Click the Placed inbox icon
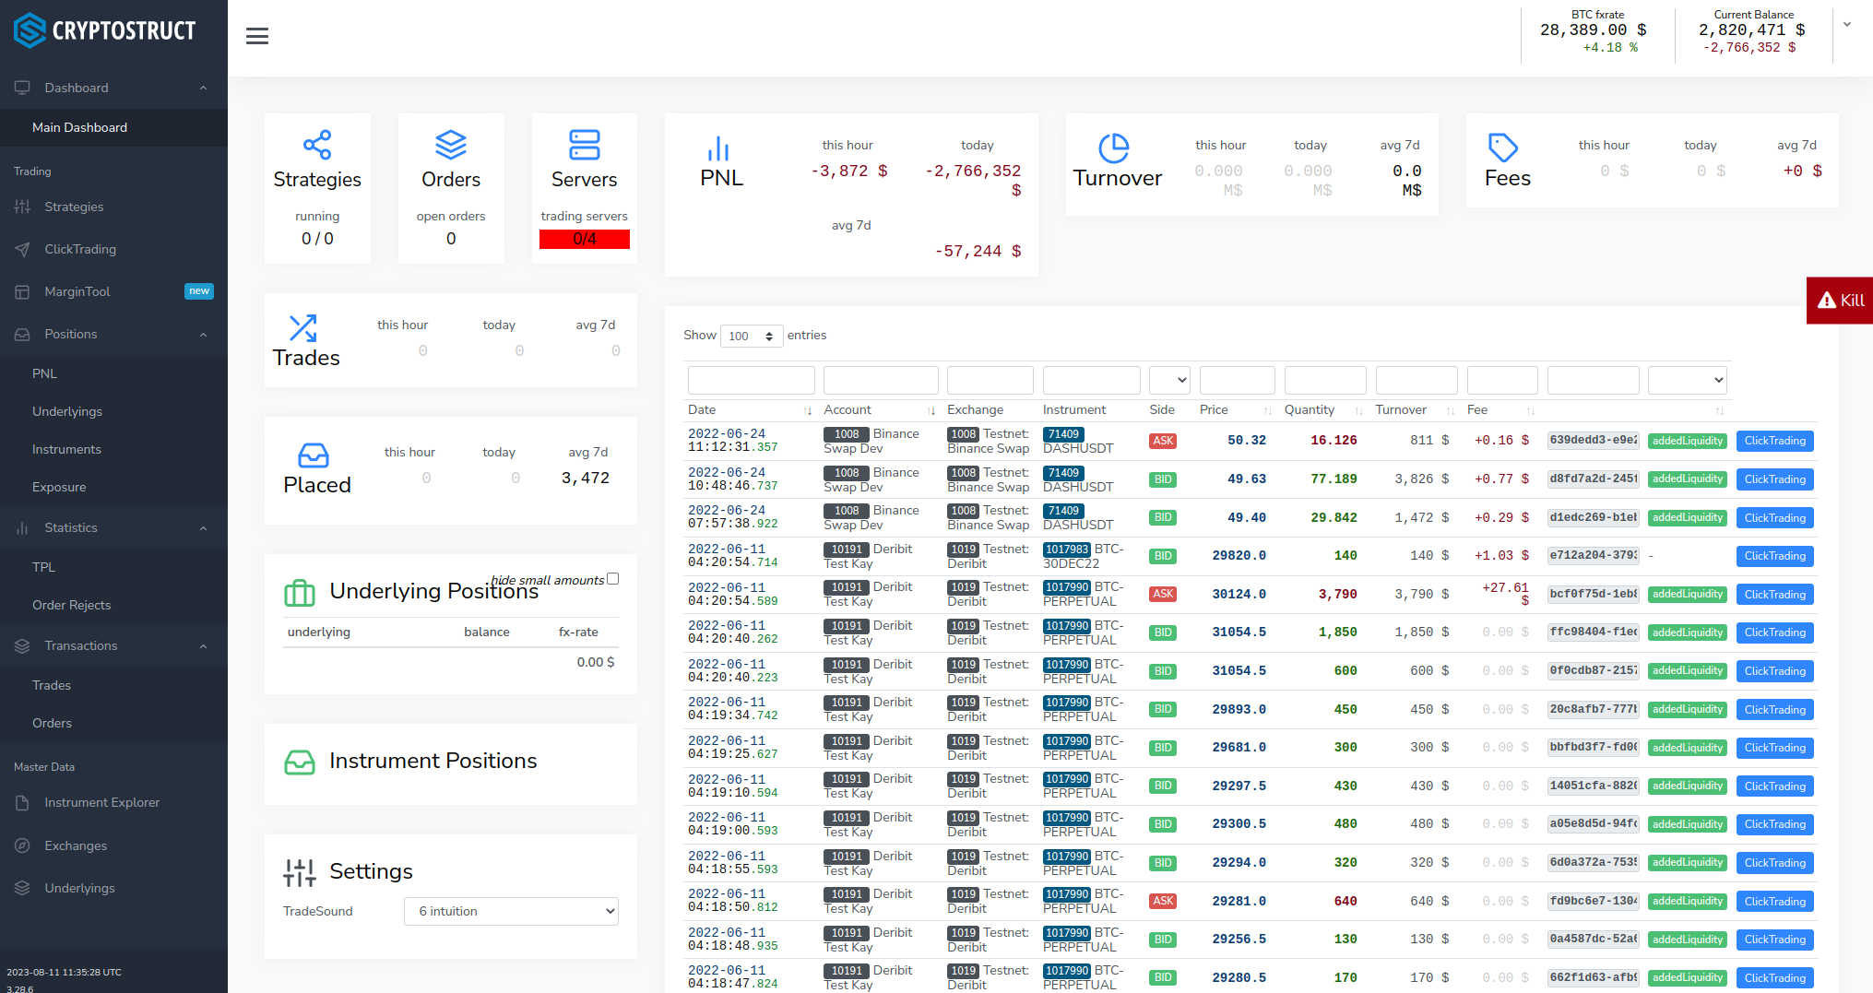The image size is (1873, 993). click(314, 455)
